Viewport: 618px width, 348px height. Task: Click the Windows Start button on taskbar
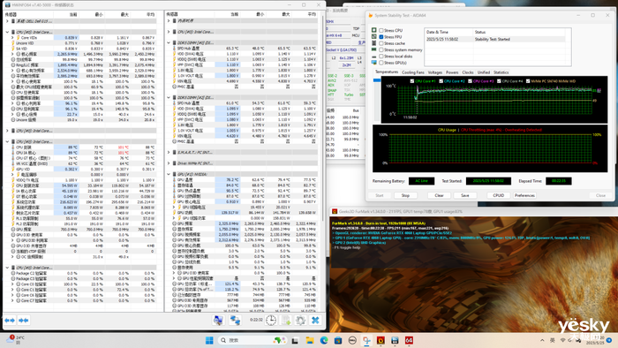[x=209, y=340]
